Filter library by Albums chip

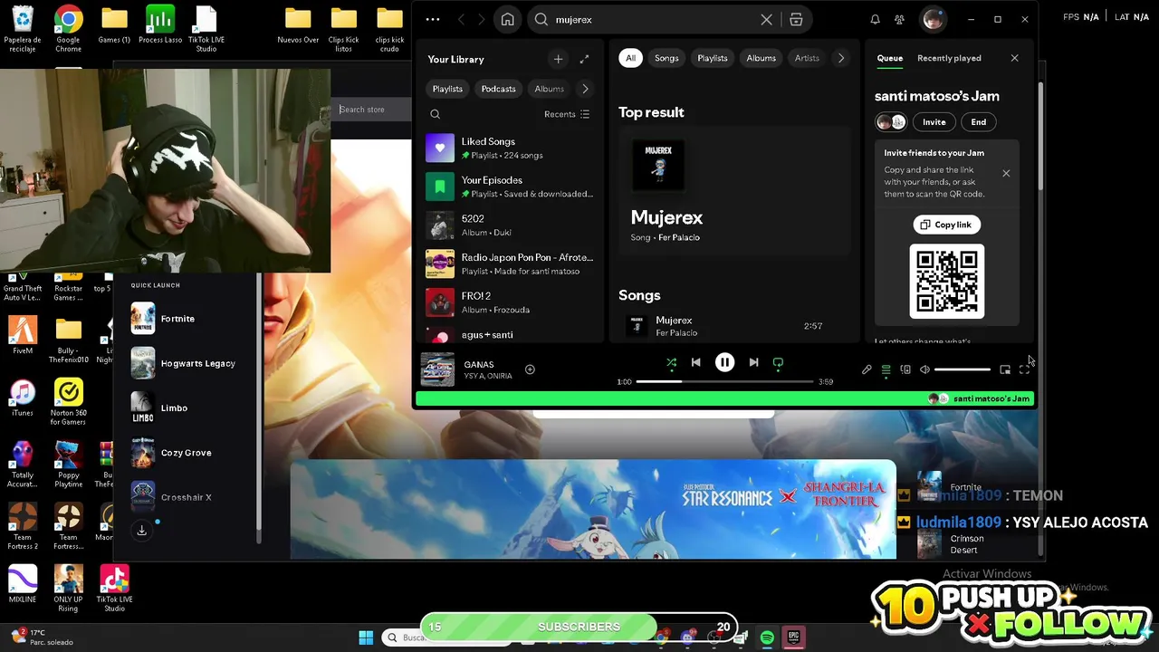[x=549, y=89]
